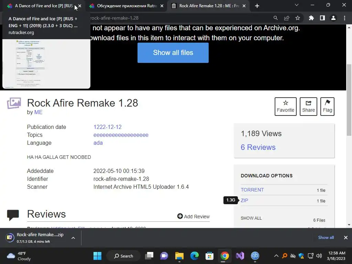Close the Обсуждение приложения tab
The height and width of the screenshot is (264, 352).
coord(162,6)
